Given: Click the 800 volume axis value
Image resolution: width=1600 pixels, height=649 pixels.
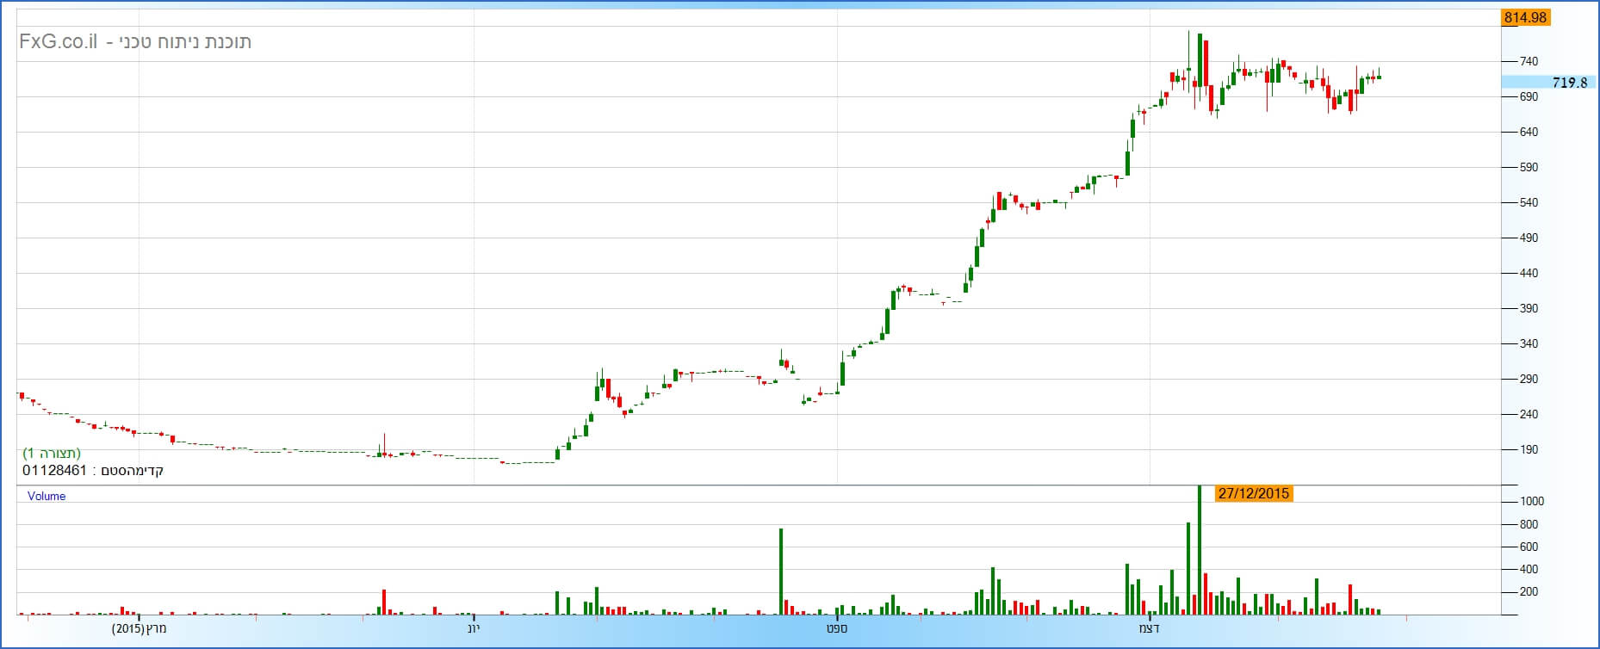Looking at the screenshot, I should pyautogui.click(x=1529, y=525).
